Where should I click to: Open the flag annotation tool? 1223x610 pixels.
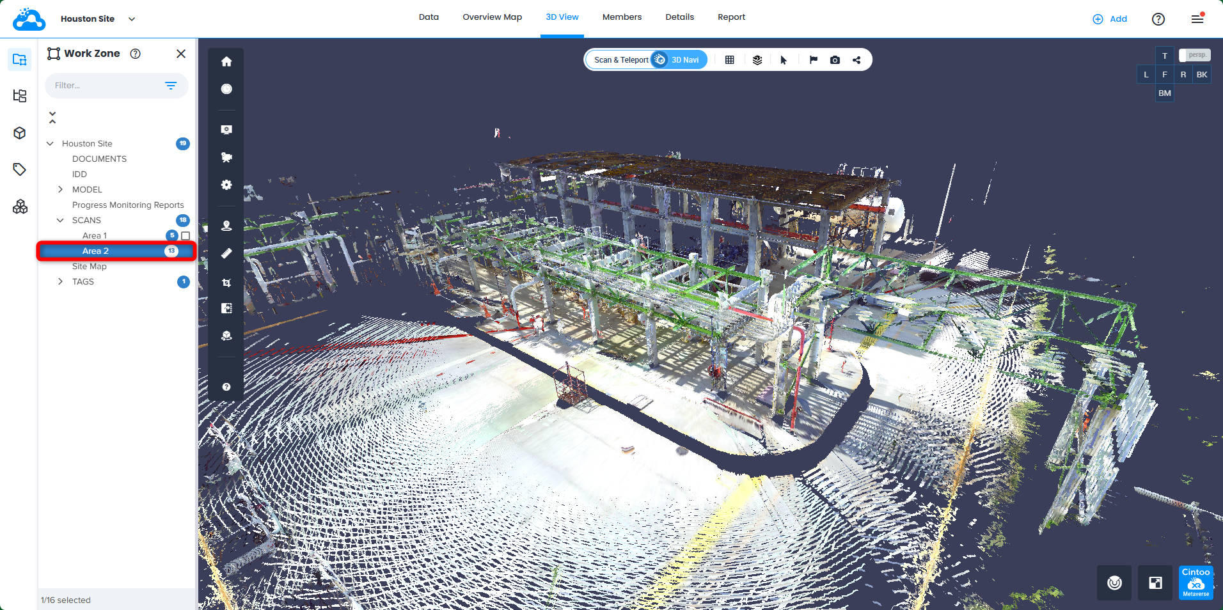pos(813,60)
